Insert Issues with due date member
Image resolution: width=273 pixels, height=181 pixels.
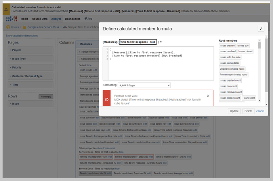pos(230,57)
